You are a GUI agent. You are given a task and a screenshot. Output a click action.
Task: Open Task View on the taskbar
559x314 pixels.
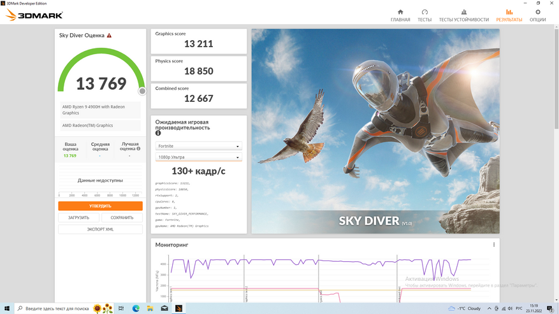click(x=121, y=308)
